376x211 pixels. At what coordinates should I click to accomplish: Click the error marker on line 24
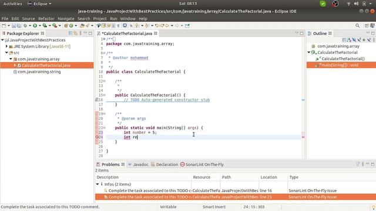coord(97,137)
